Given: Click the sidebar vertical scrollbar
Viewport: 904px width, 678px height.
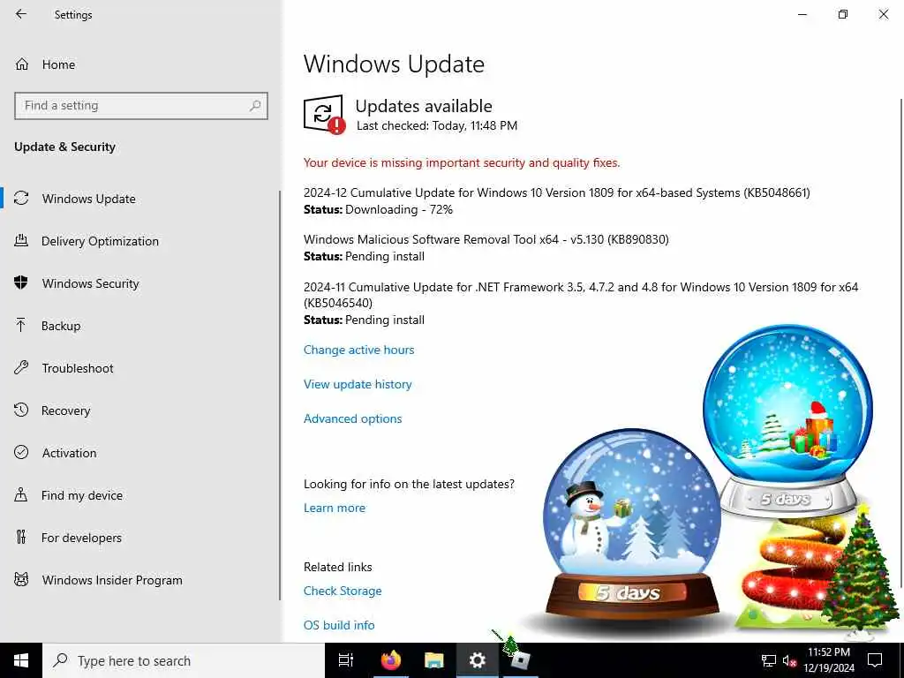Looking at the screenshot, I should pyautogui.click(x=280, y=395).
